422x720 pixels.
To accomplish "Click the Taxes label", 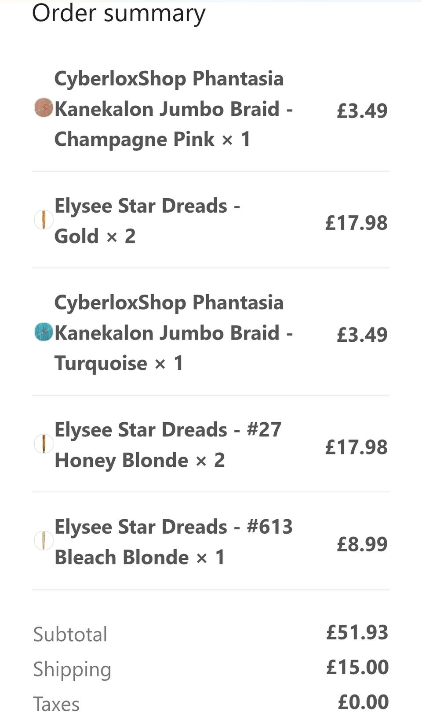I will (x=56, y=704).
